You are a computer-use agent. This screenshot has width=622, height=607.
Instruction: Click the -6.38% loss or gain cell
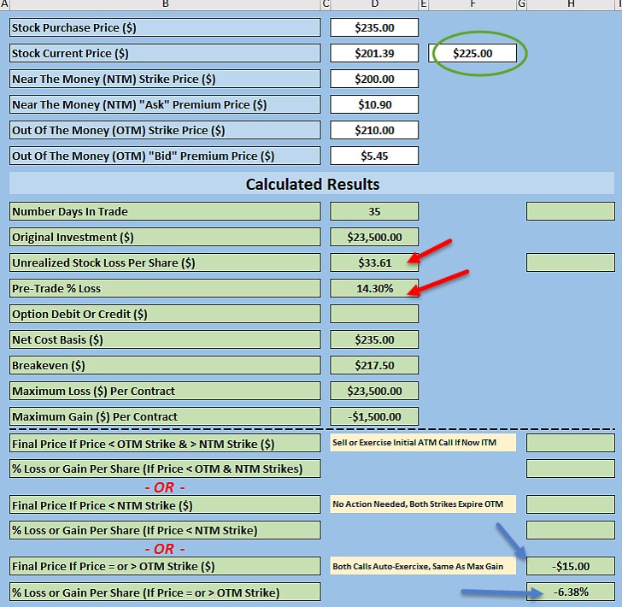[x=570, y=592]
